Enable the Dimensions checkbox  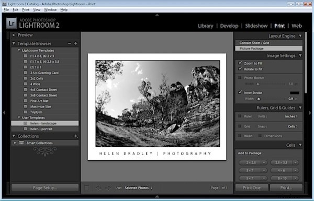pyautogui.click(x=260, y=136)
